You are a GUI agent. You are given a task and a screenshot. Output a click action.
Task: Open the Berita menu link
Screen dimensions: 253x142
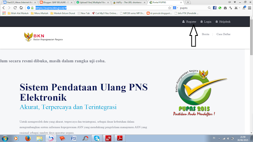(x=206, y=34)
